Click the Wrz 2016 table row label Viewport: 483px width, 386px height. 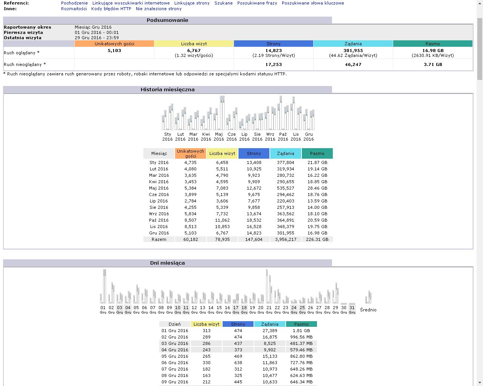coord(159,214)
